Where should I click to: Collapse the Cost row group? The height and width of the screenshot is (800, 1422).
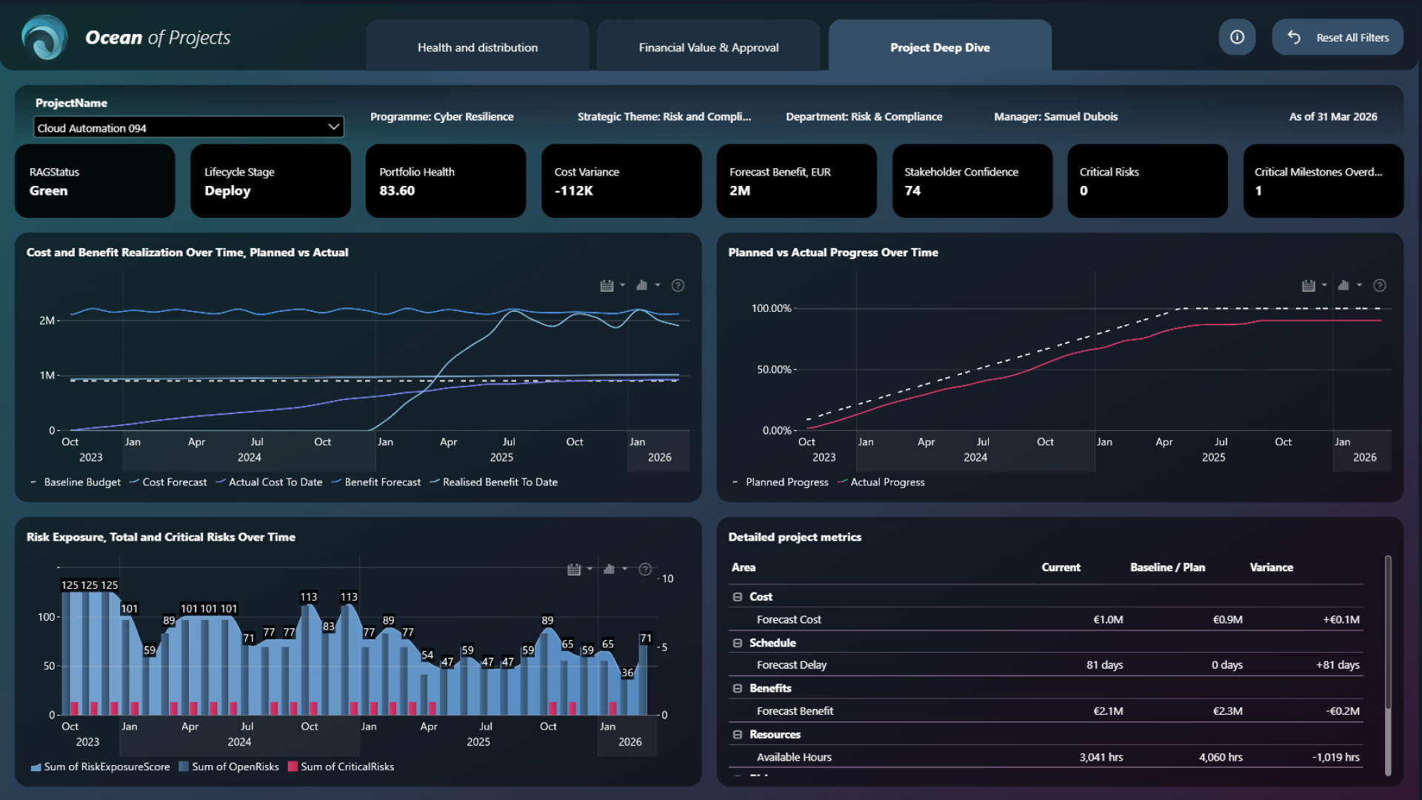tap(738, 597)
